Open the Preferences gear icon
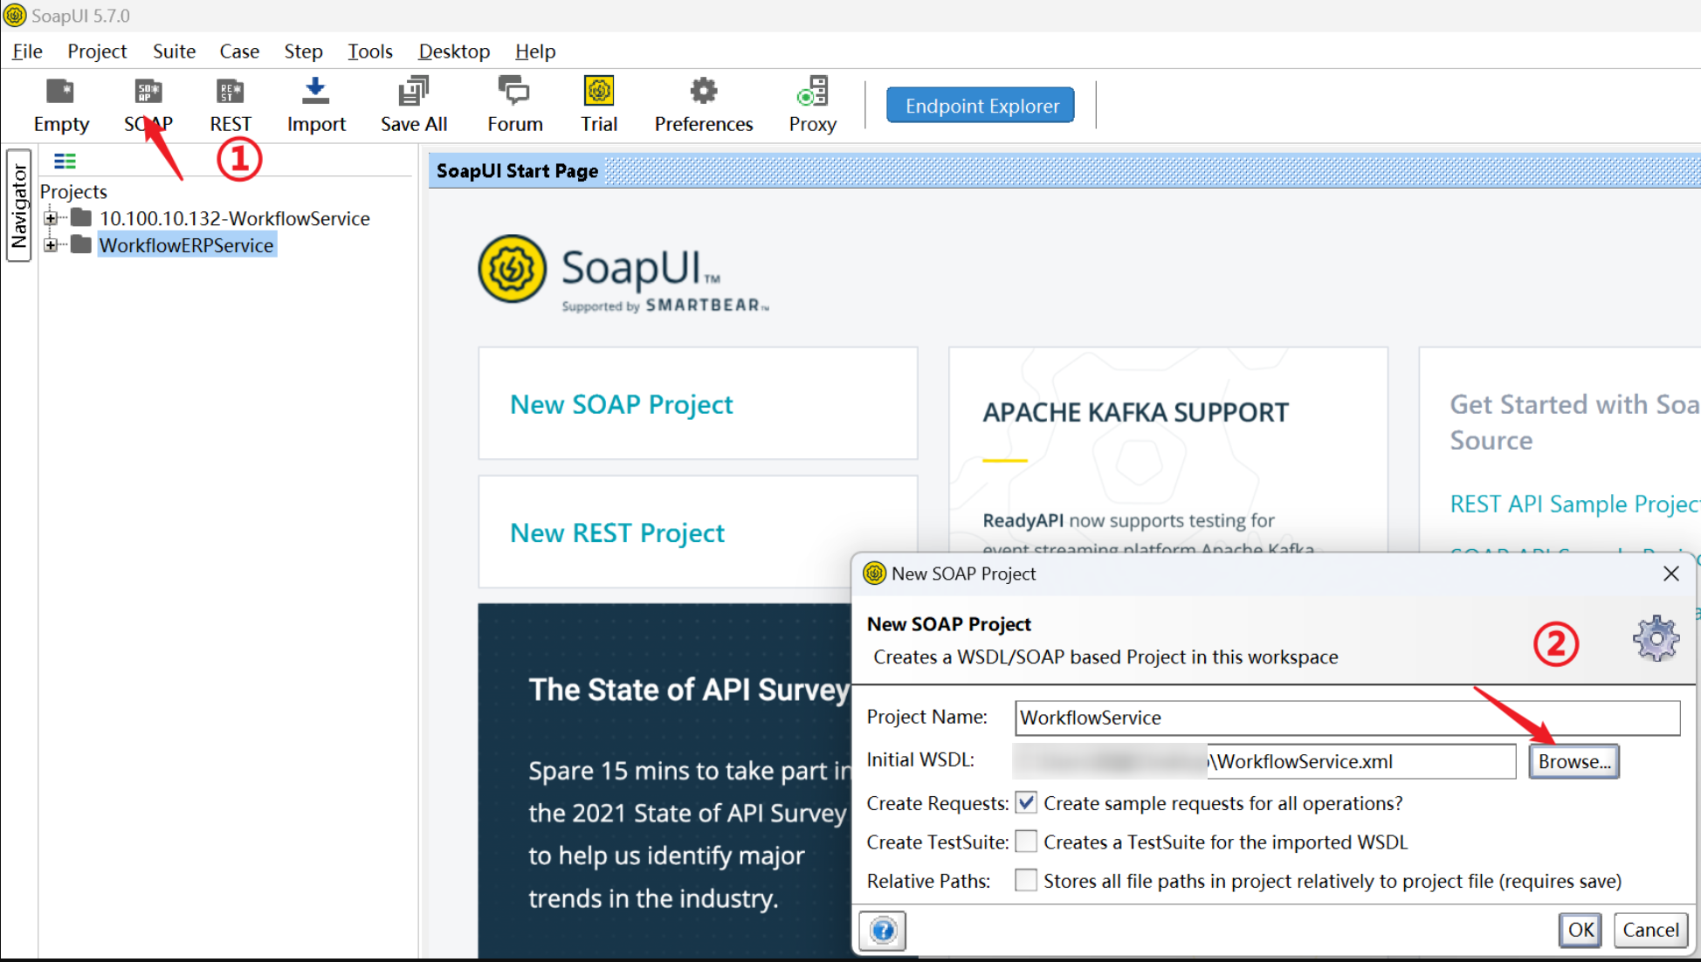 pos(703,93)
